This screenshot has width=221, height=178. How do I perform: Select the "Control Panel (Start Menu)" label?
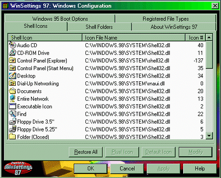click(x=45, y=68)
